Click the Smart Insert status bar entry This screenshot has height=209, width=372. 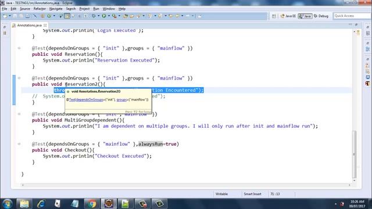point(252,194)
